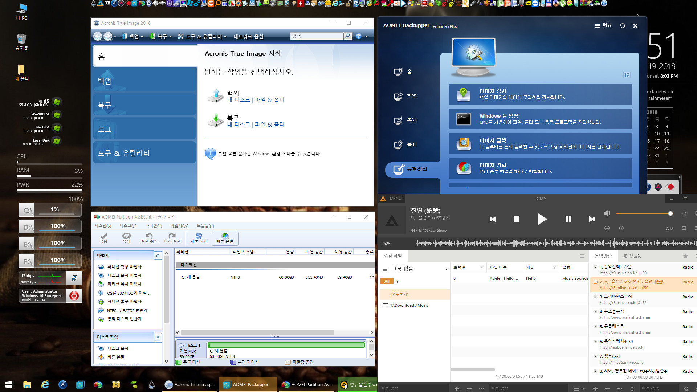Collapse the 마법사 panel
Image resolution: width=697 pixels, height=392 pixels.
pyautogui.click(x=158, y=256)
